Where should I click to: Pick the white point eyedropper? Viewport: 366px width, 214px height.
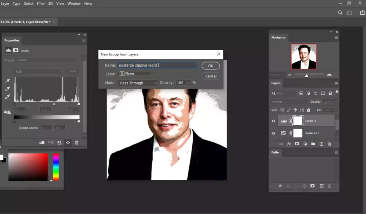click(x=8, y=97)
